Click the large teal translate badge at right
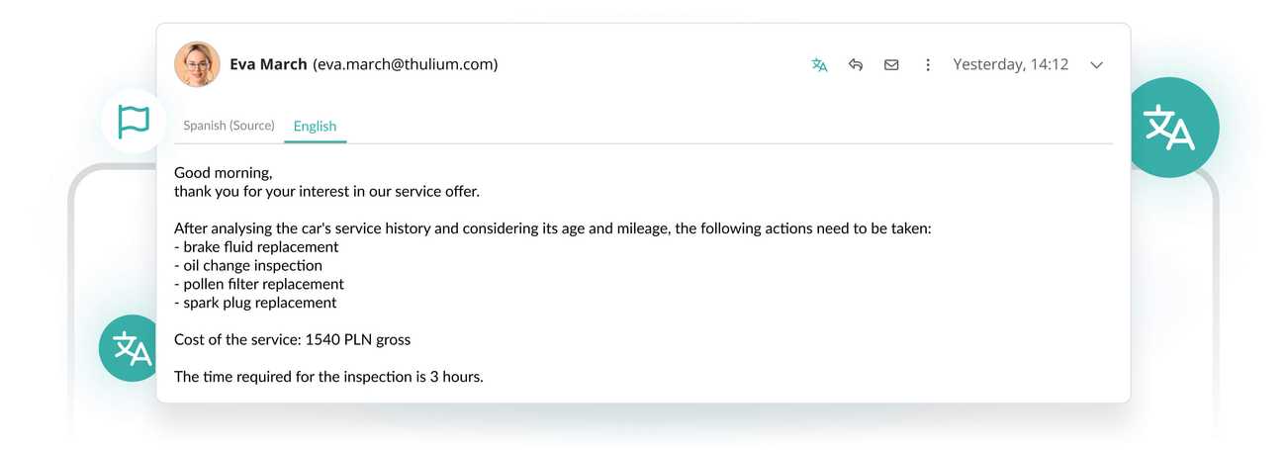1286x450 pixels. 1169,128
